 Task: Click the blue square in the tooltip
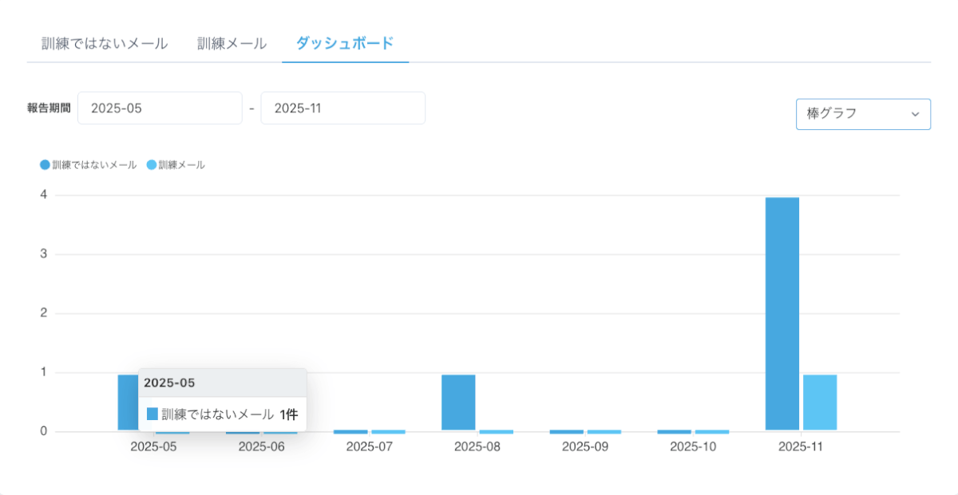pyautogui.click(x=152, y=414)
